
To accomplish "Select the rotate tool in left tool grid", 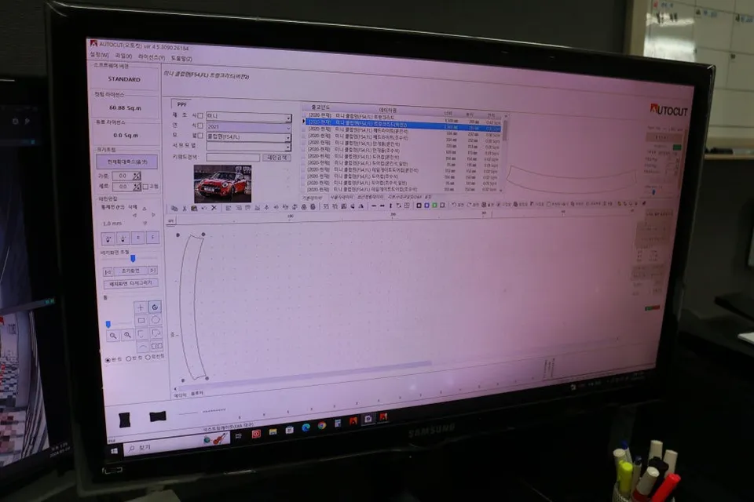I will tap(155, 307).
